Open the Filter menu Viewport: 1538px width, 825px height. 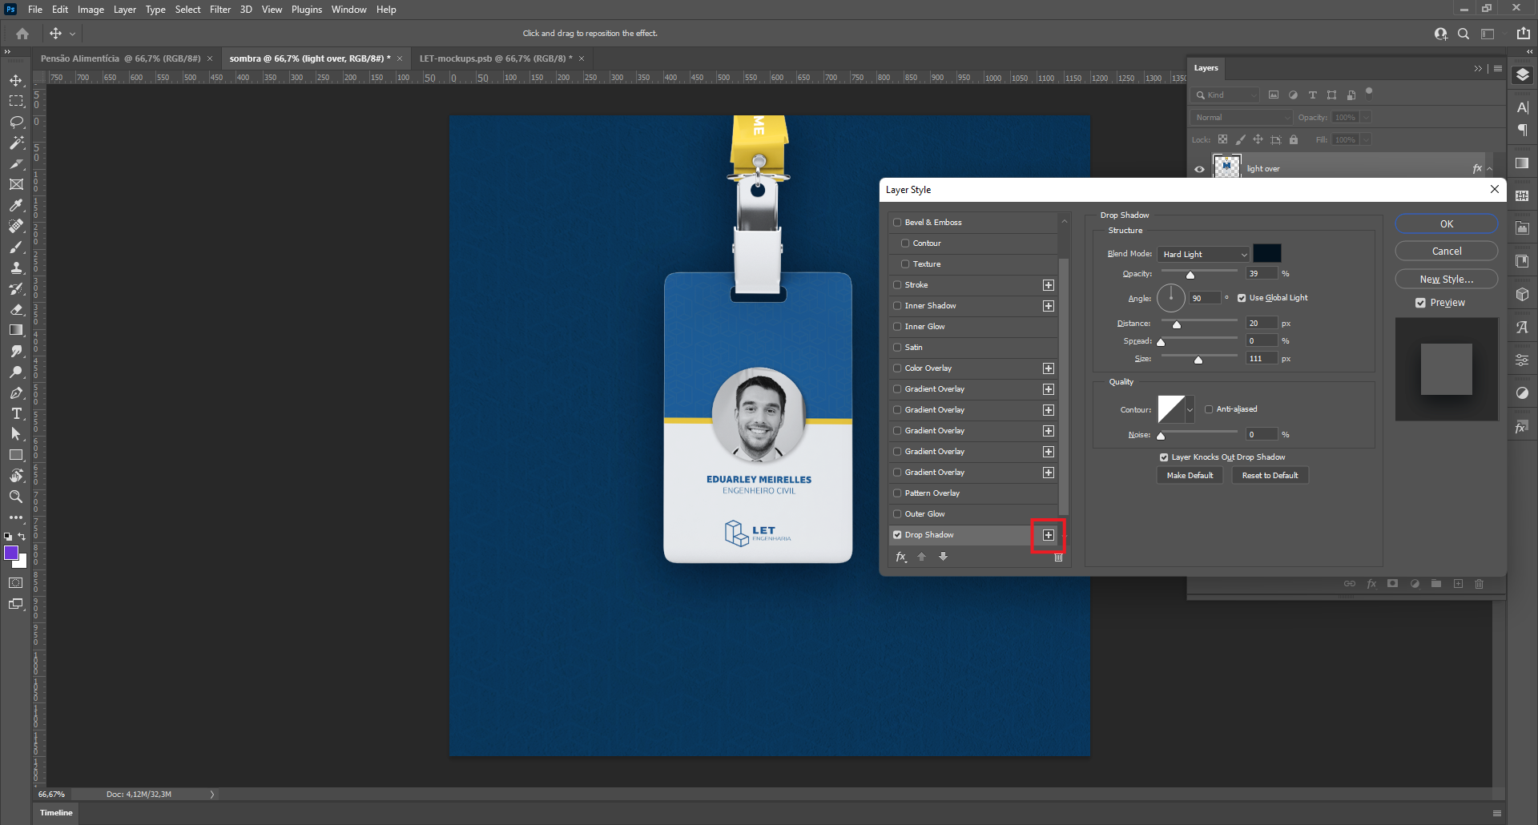click(219, 10)
